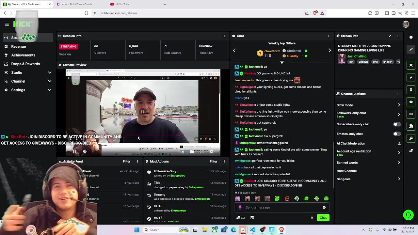Image resolution: width=418 pixels, height=235 pixels.
Task: Open Mod Actions three-dot menu
Action: coord(224,161)
